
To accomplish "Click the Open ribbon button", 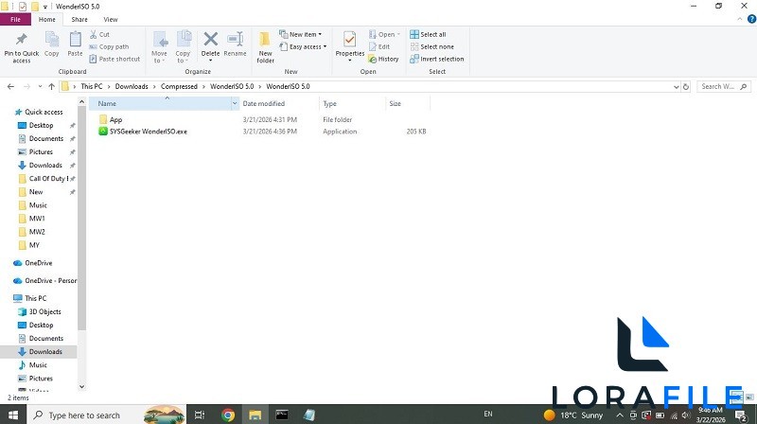I will (x=384, y=34).
